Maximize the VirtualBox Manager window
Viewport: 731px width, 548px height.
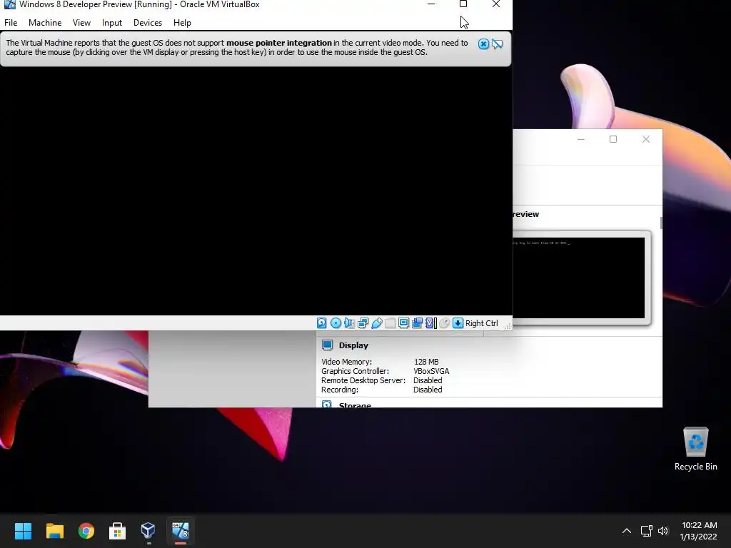(x=613, y=139)
